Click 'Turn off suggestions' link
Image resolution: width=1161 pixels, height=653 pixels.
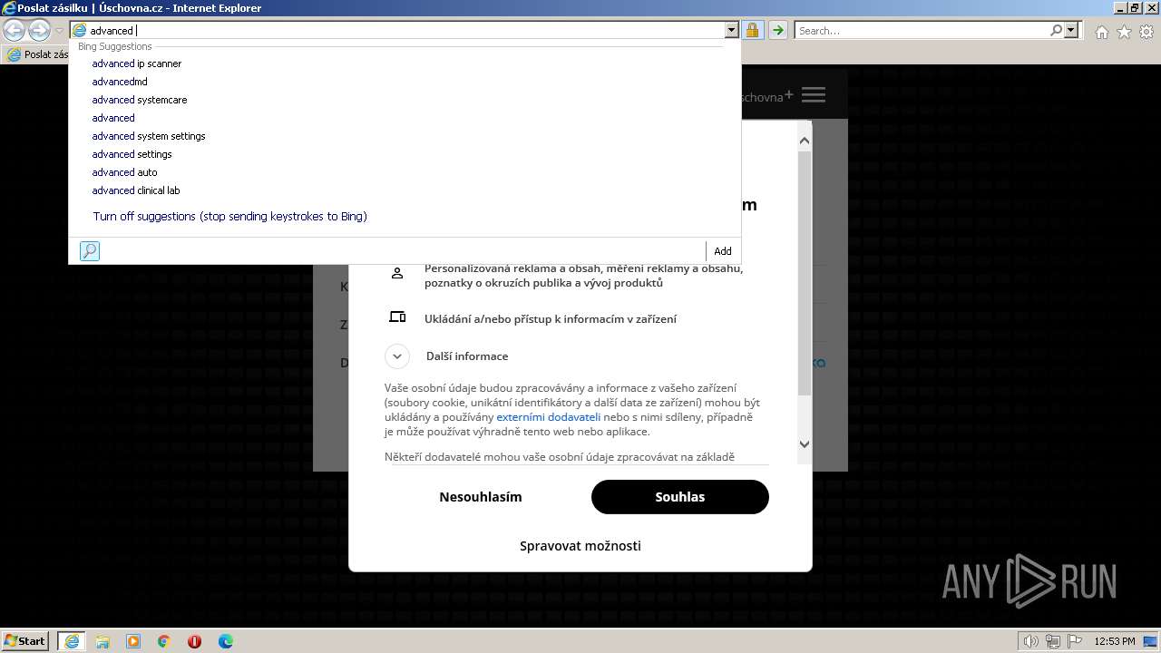[x=229, y=217]
